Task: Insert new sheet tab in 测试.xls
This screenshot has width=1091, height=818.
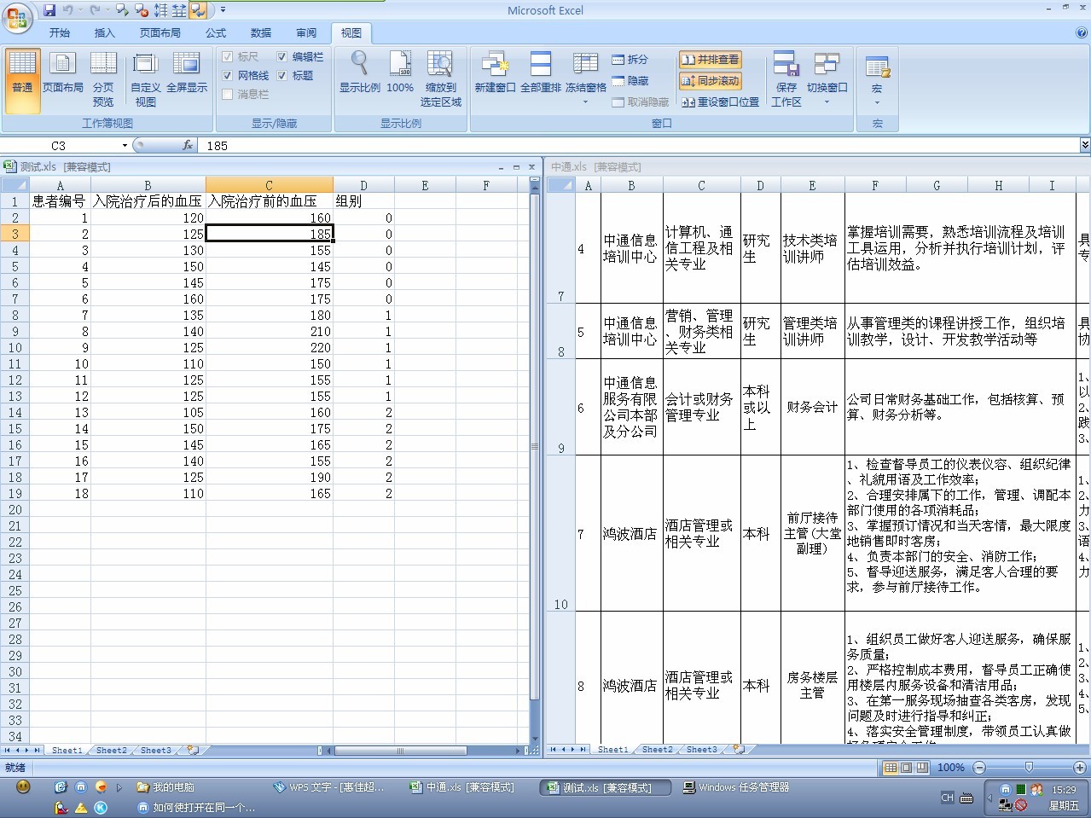Action: click(x=193, y=751)
